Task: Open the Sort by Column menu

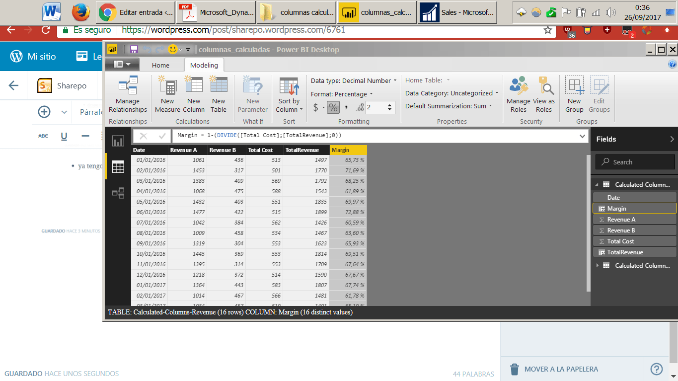Action: [289, 95]
